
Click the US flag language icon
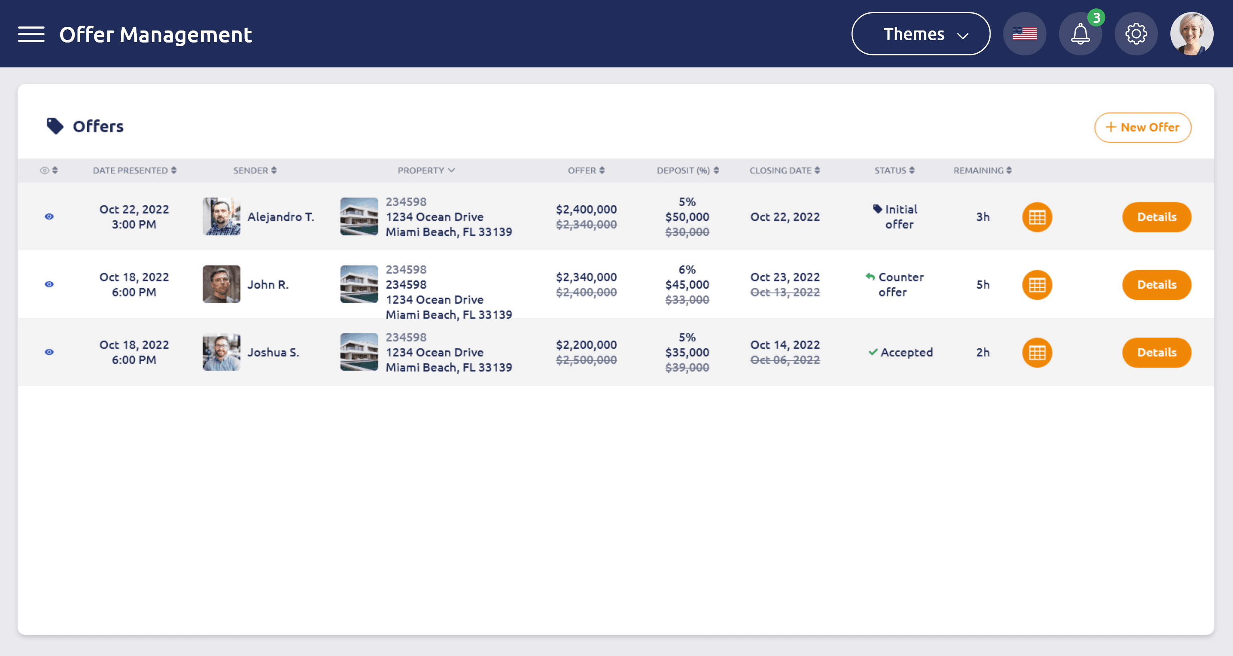coord(1024,34)
